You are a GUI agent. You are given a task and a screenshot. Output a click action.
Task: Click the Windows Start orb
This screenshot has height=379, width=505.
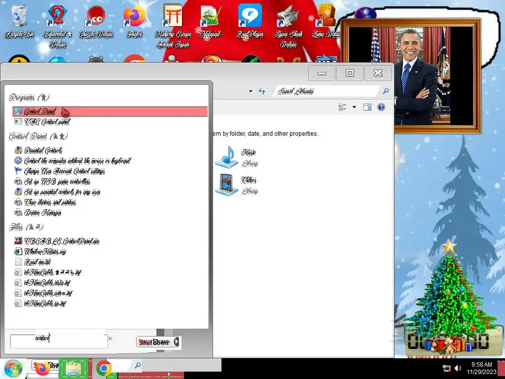(x=13, y=369)
